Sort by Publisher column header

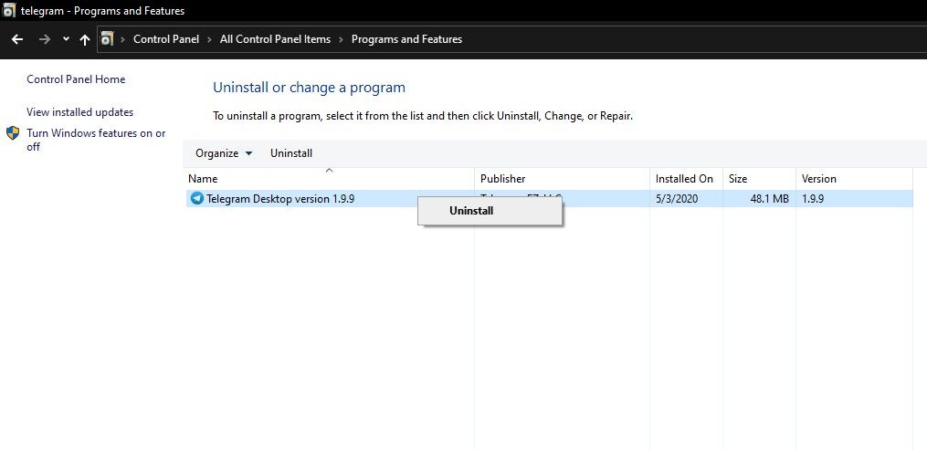(x=562, y=179)
